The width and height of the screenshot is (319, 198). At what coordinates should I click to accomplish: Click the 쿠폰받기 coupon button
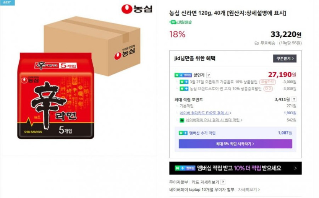284,58
